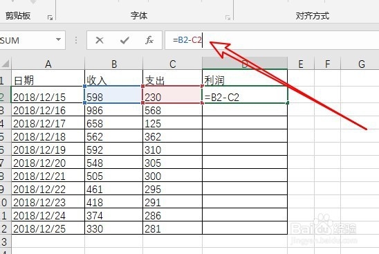Select column C header
The width and height of the screenshot is (379, 254).
click(172, 64)
